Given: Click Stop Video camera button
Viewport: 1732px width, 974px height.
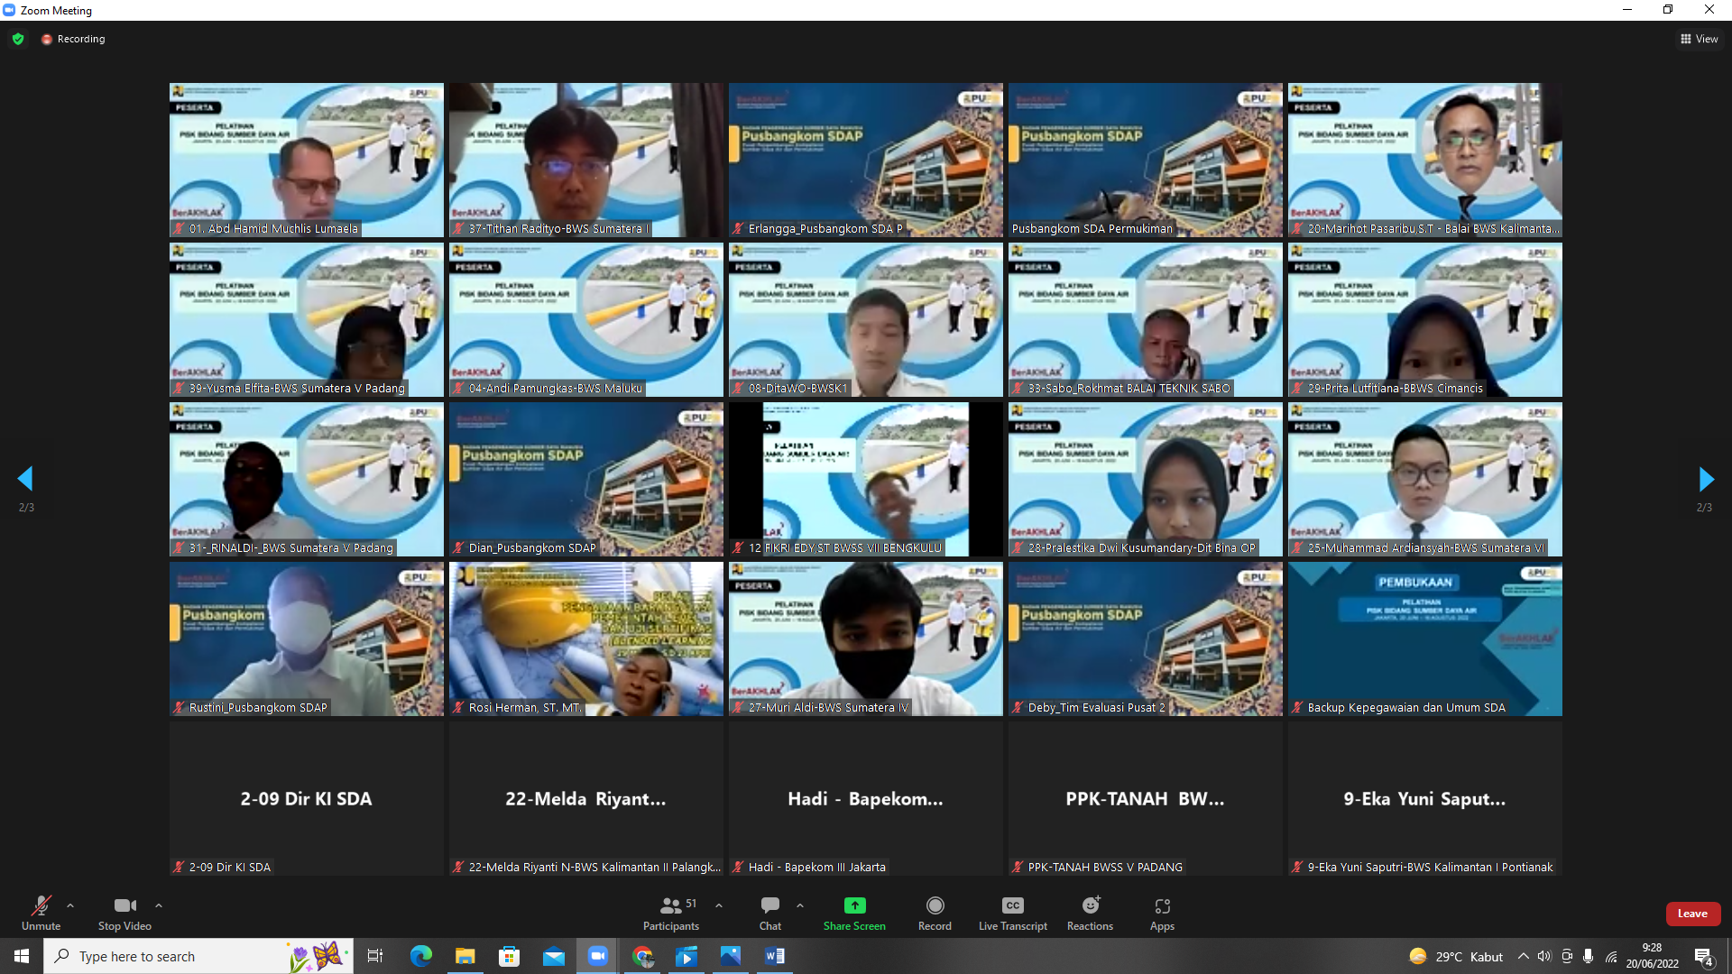Looking at the screenshot, I should [124, 913].
